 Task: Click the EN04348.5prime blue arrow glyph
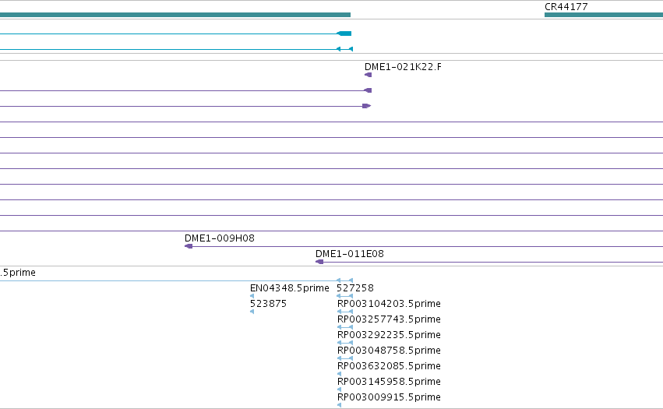click(252, 296)
